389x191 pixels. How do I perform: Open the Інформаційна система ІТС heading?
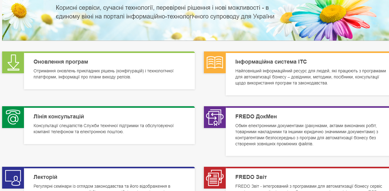(271, 62)
